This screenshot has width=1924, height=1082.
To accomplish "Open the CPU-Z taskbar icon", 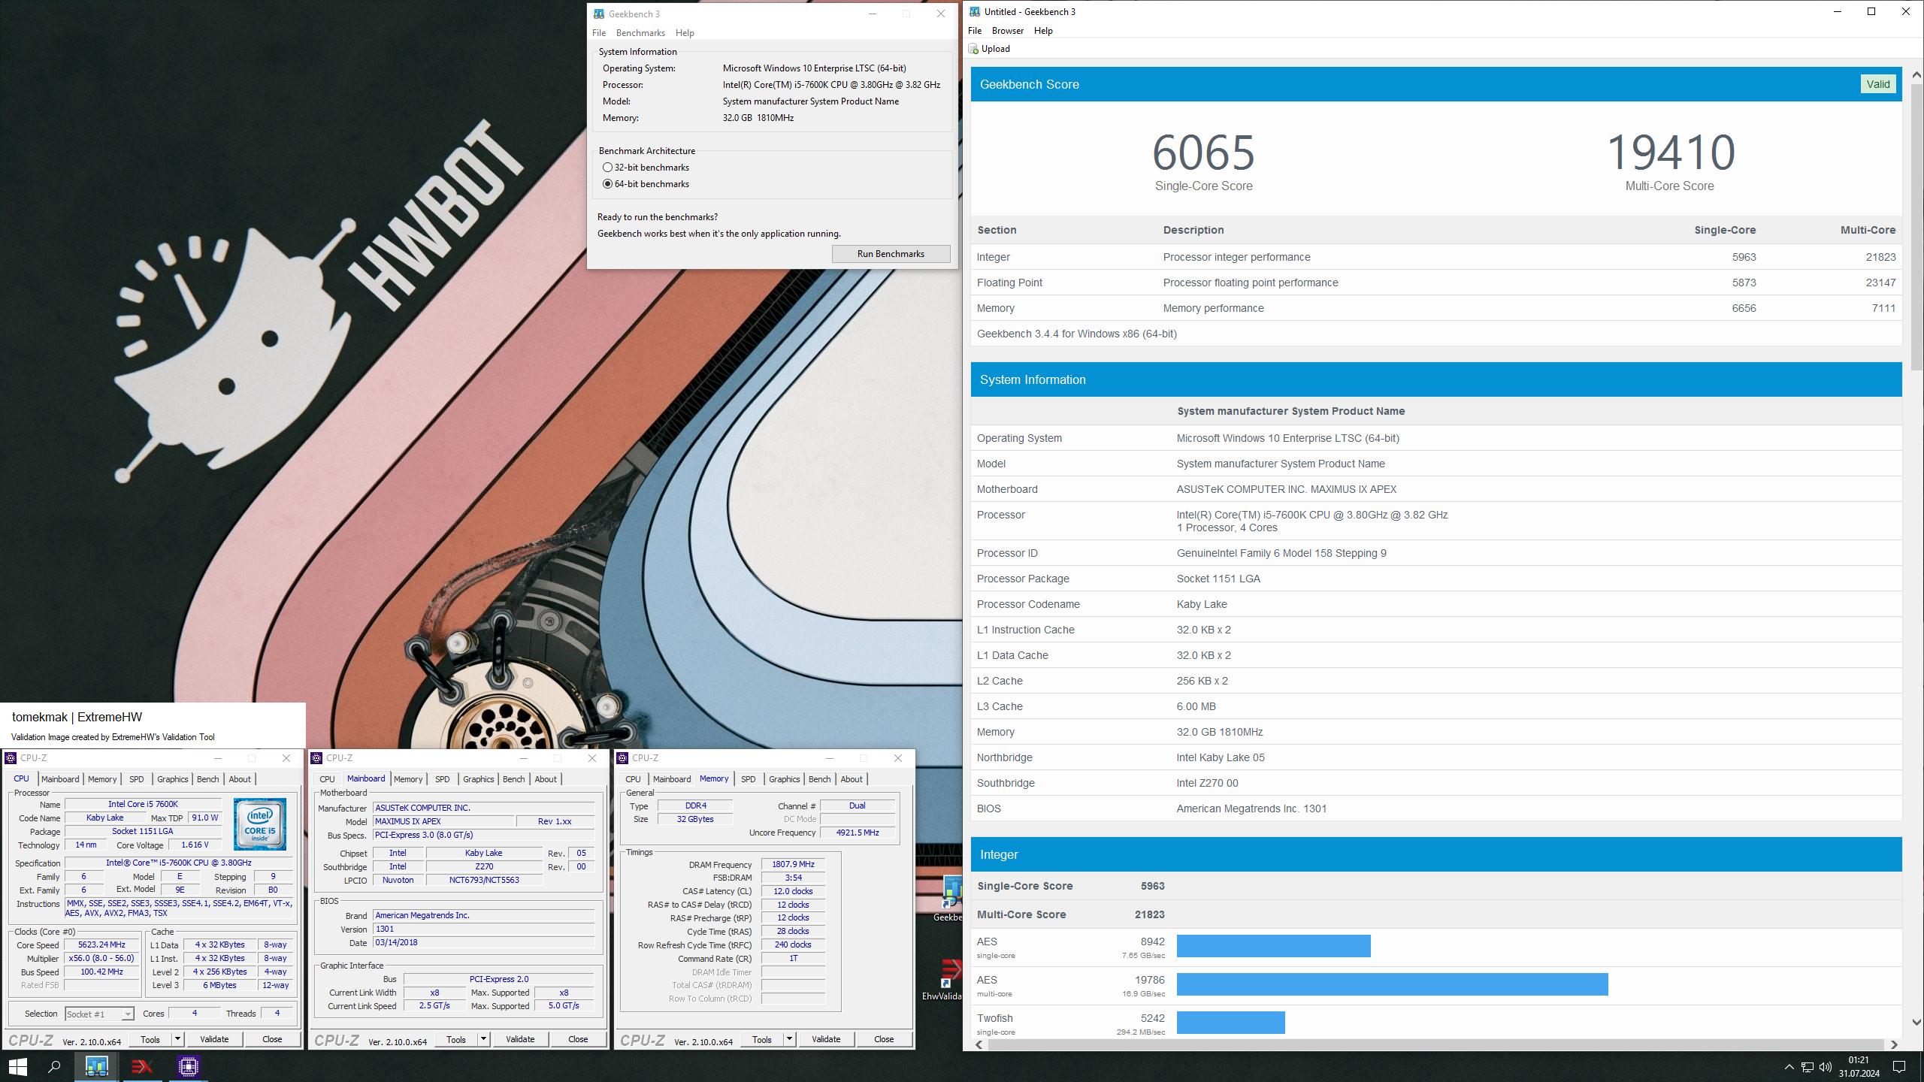I will (x=188, y=1066).
